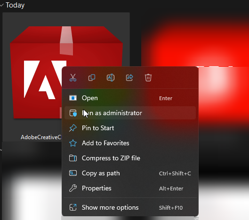
Task: Open Properties from the context menu
Action: pos(130,189)
